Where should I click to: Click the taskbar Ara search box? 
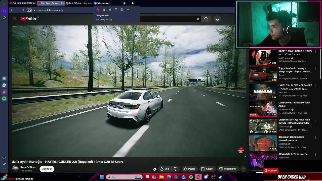[x=124, y=177]
